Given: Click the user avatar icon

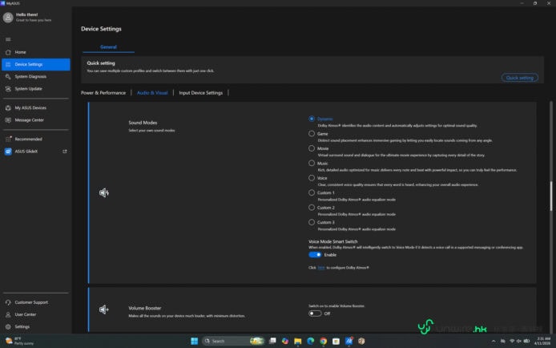Looking at the screenshot, I should coord(8,18).
